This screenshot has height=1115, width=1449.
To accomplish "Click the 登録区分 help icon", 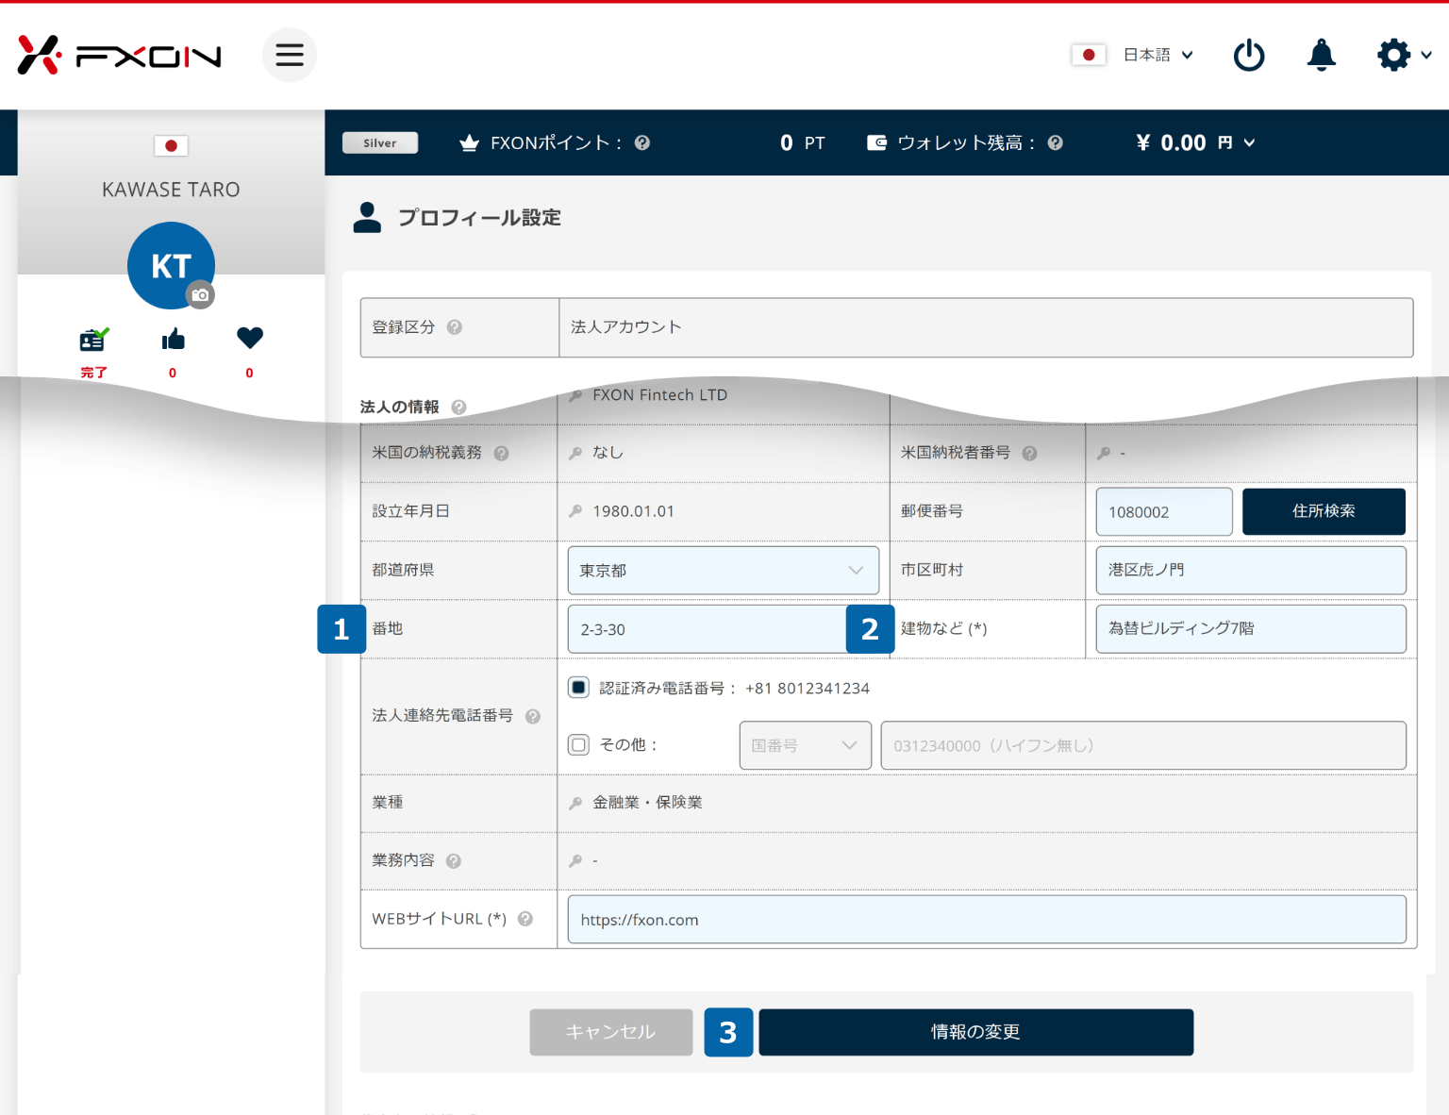I will pos(455,327).
